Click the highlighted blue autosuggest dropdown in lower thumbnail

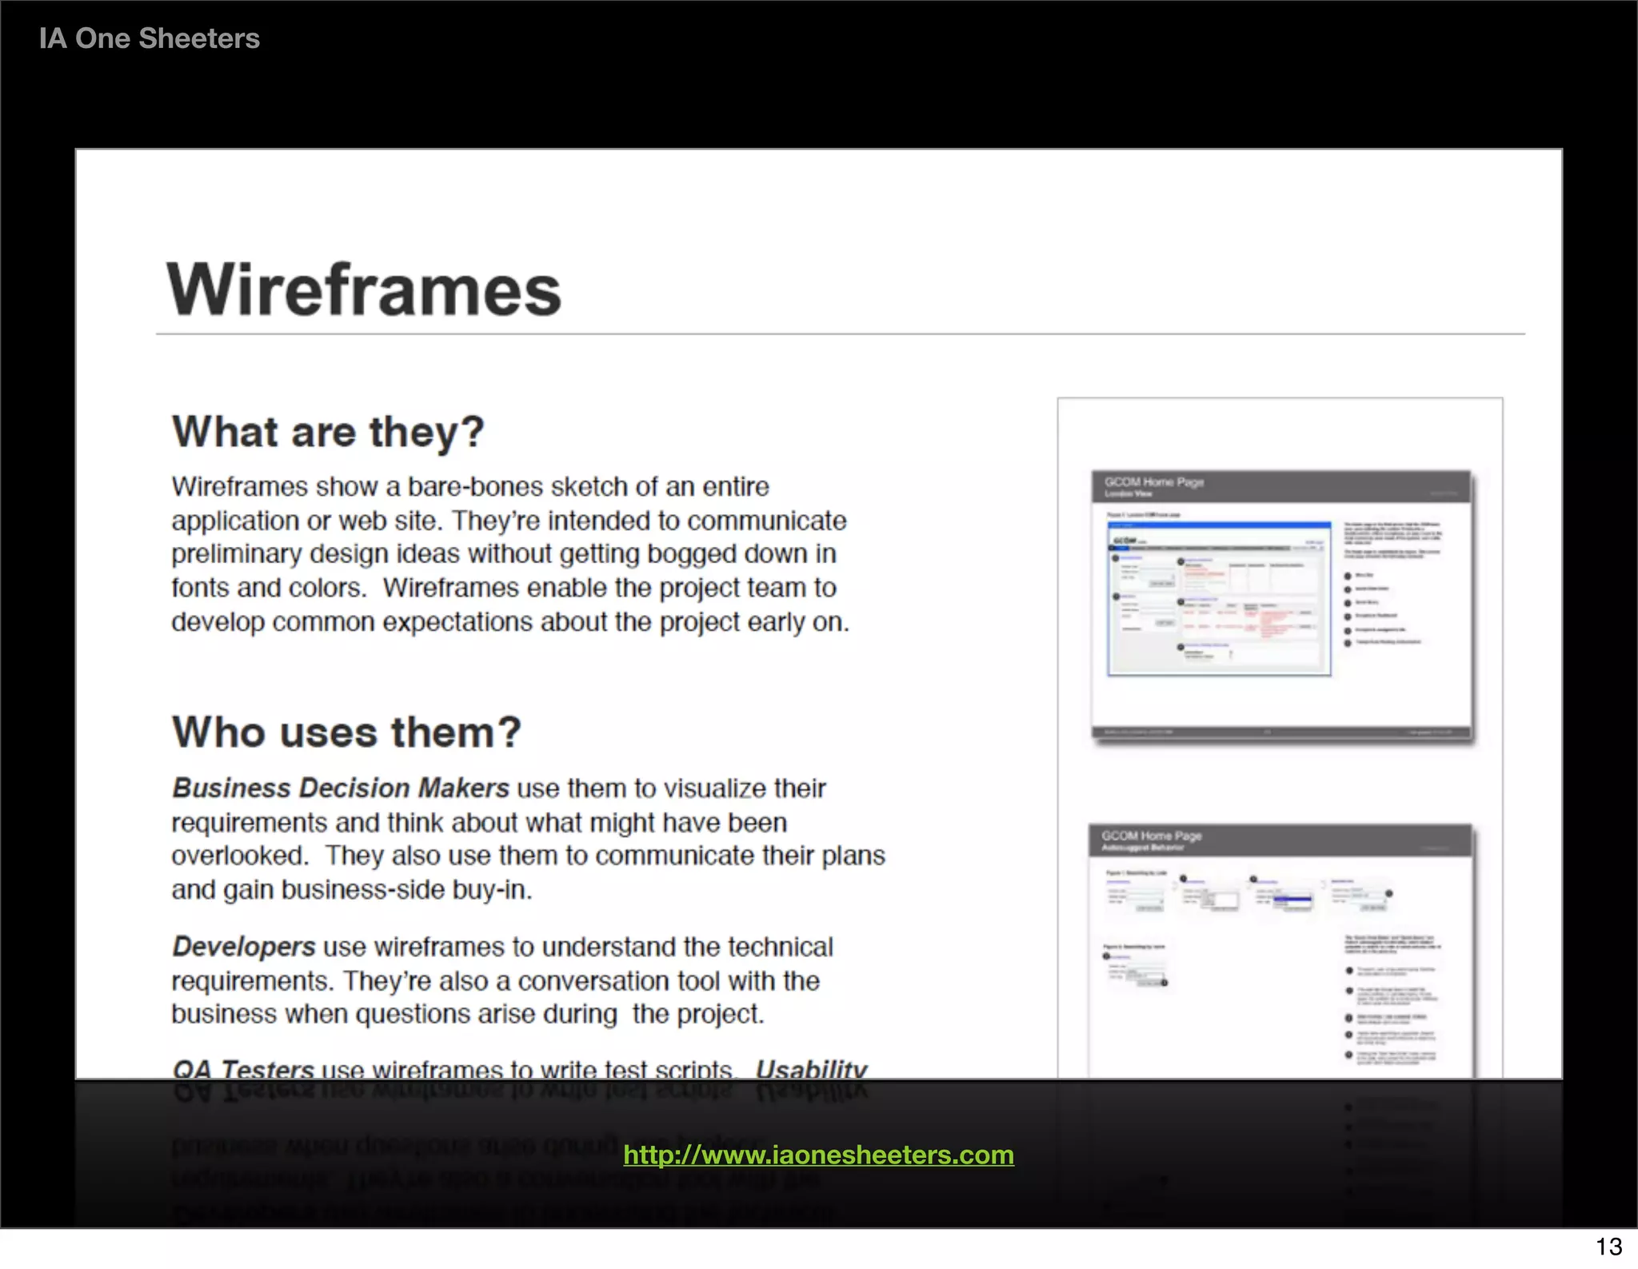tap(1292, 900)
